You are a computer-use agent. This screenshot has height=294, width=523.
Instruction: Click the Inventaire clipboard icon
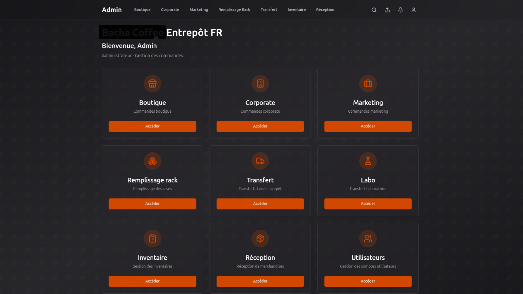(152, 238)
